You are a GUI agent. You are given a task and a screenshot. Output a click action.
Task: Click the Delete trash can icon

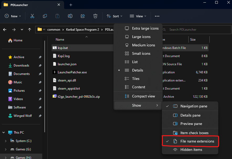pyautogui.click(x=95, y=16)
